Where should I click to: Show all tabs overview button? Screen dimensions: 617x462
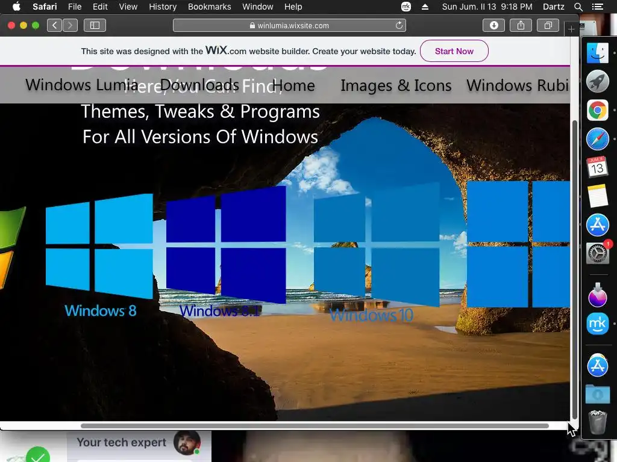(548, 25)
